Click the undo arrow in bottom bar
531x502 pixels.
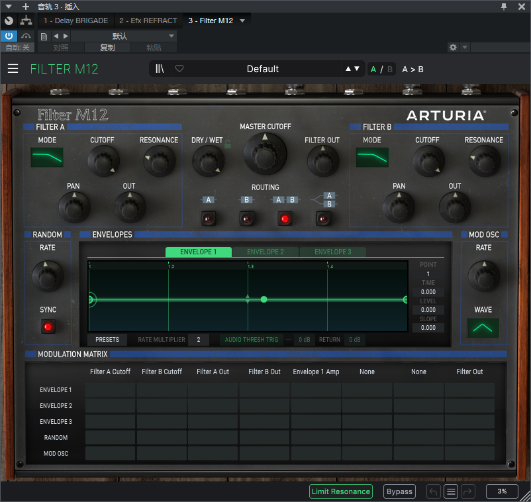(x=434, y=491)
